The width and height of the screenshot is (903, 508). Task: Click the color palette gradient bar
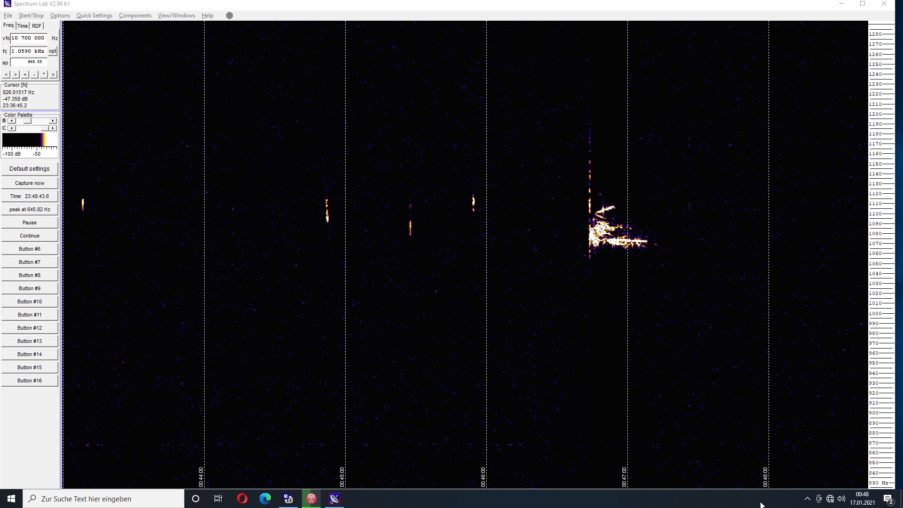tap(30, 140)
